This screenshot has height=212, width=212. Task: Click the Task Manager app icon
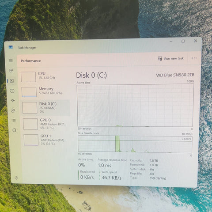11,47
